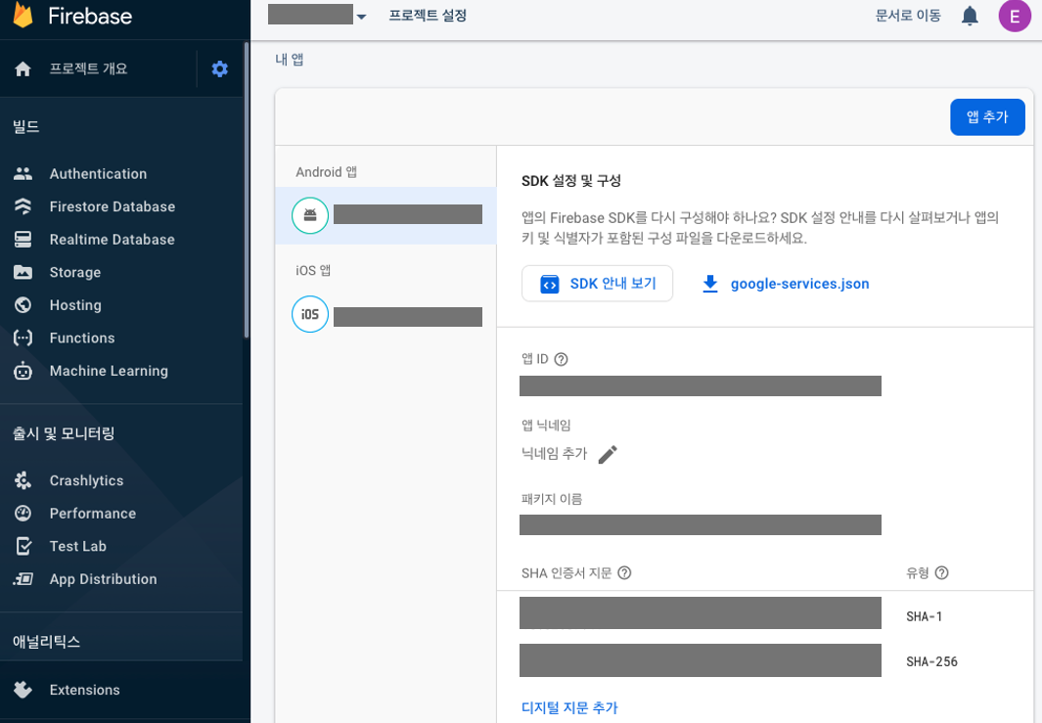Open the project selector dropdown arrow
This screenshot has height=723, width=1042.
click(x=361, y=17)
